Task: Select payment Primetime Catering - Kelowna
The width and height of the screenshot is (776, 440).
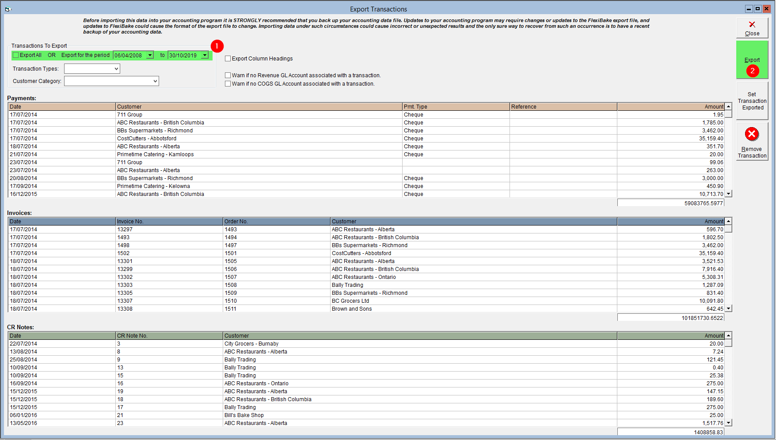Action: pyautogui.click(x=366, y=186)
